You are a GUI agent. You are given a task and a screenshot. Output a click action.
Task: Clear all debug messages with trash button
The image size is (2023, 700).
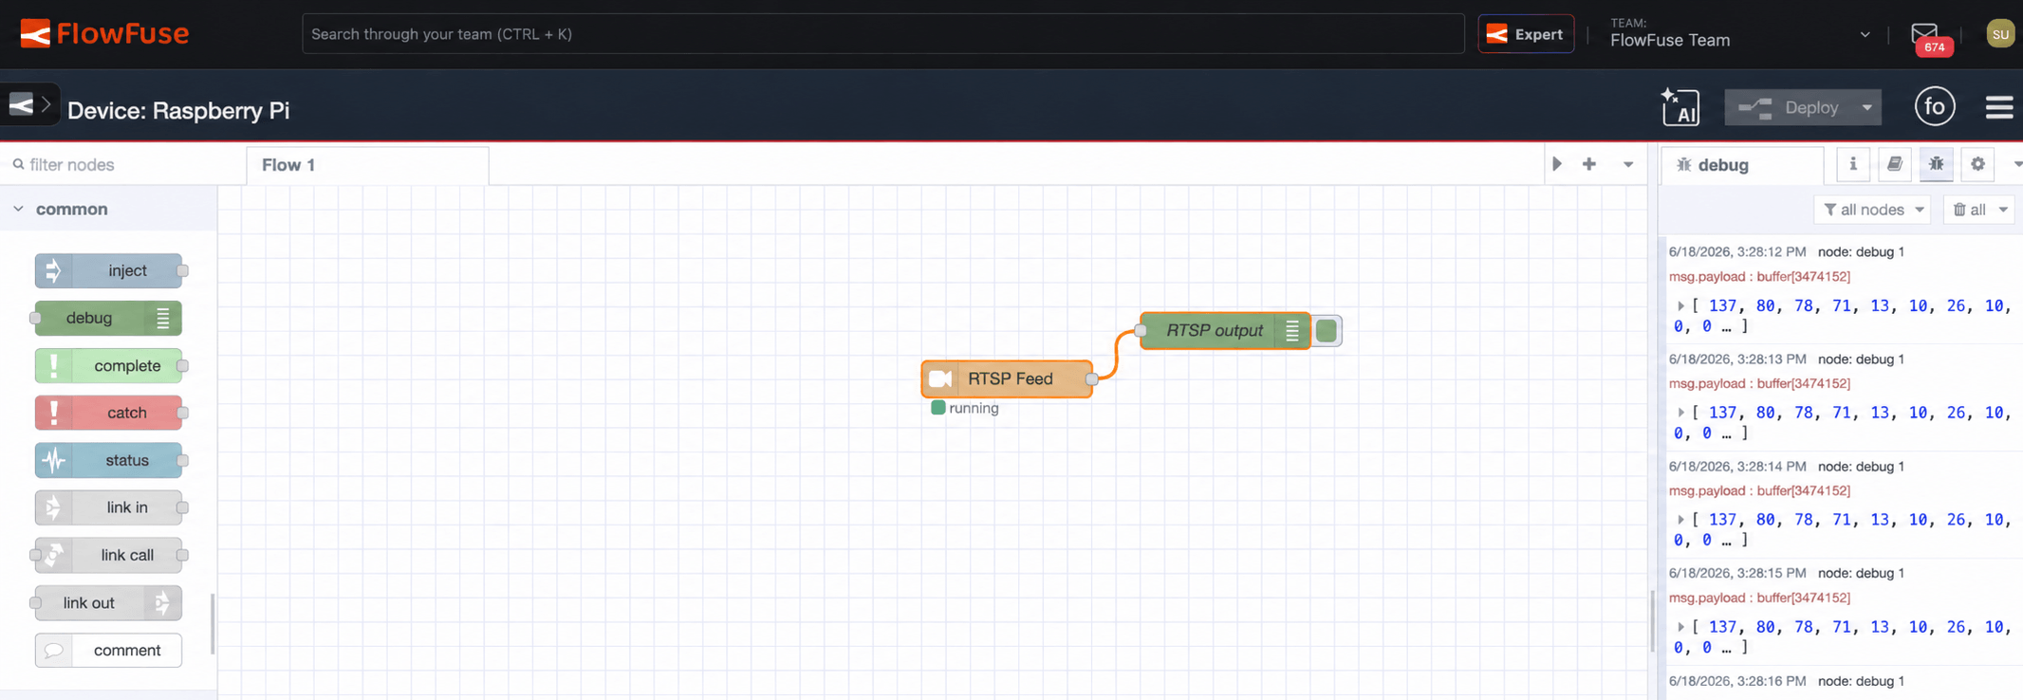[1969, 210]
